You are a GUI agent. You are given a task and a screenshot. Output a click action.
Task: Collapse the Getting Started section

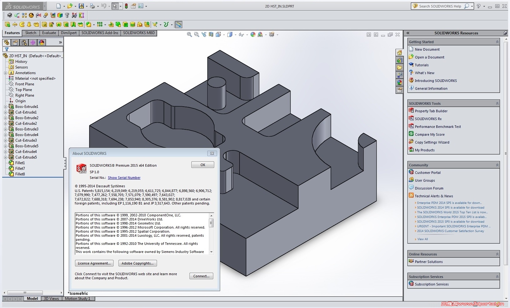497,42
